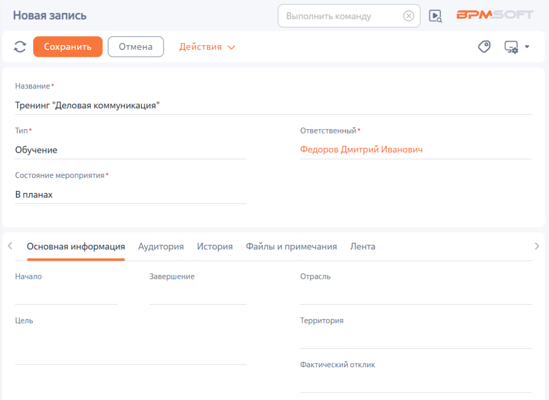
Task: Clear the command search field icon
Action: coord(408,16)
